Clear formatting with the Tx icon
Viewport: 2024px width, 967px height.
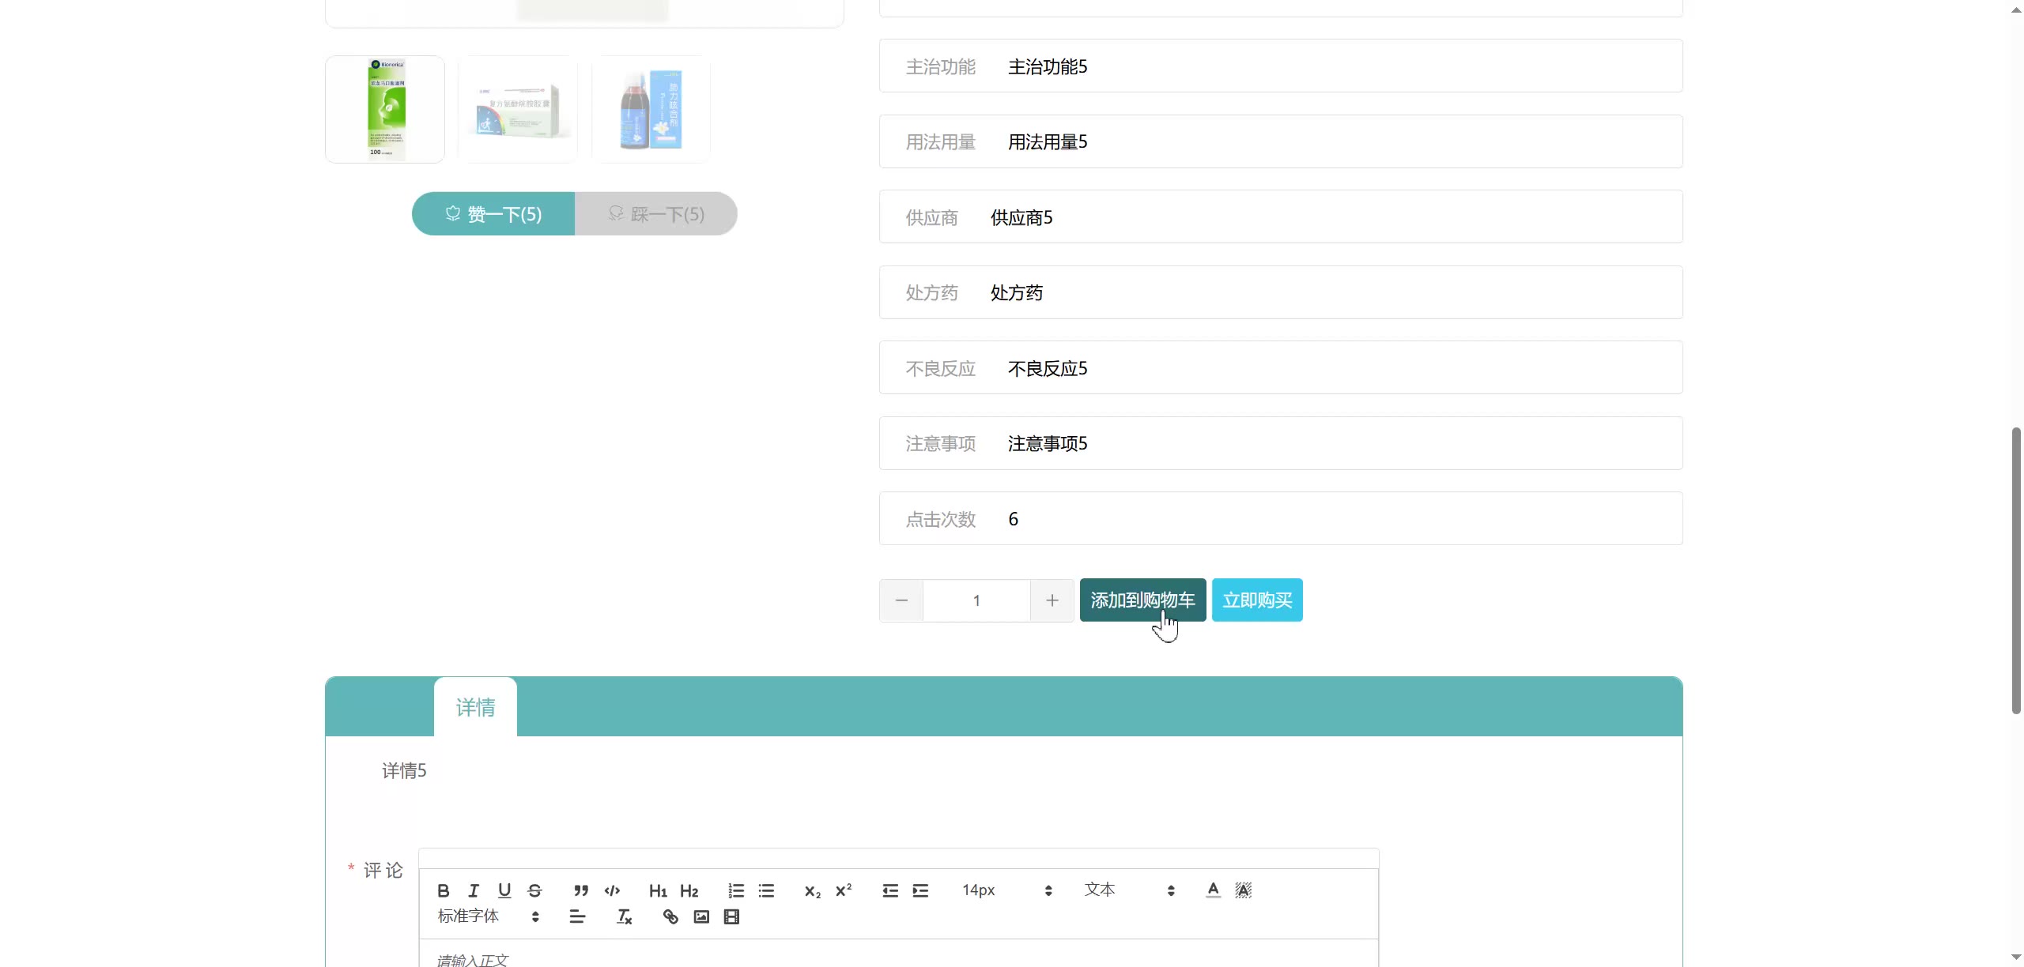click(624, 916)
